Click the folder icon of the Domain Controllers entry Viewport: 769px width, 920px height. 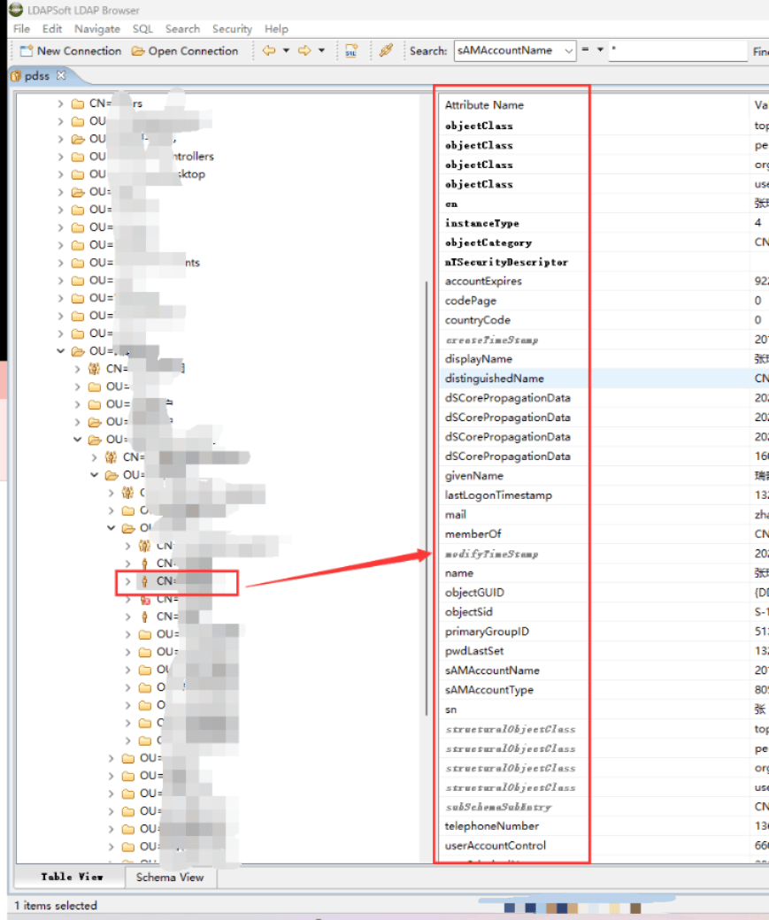pyautogui.click(x=78, y=157)
